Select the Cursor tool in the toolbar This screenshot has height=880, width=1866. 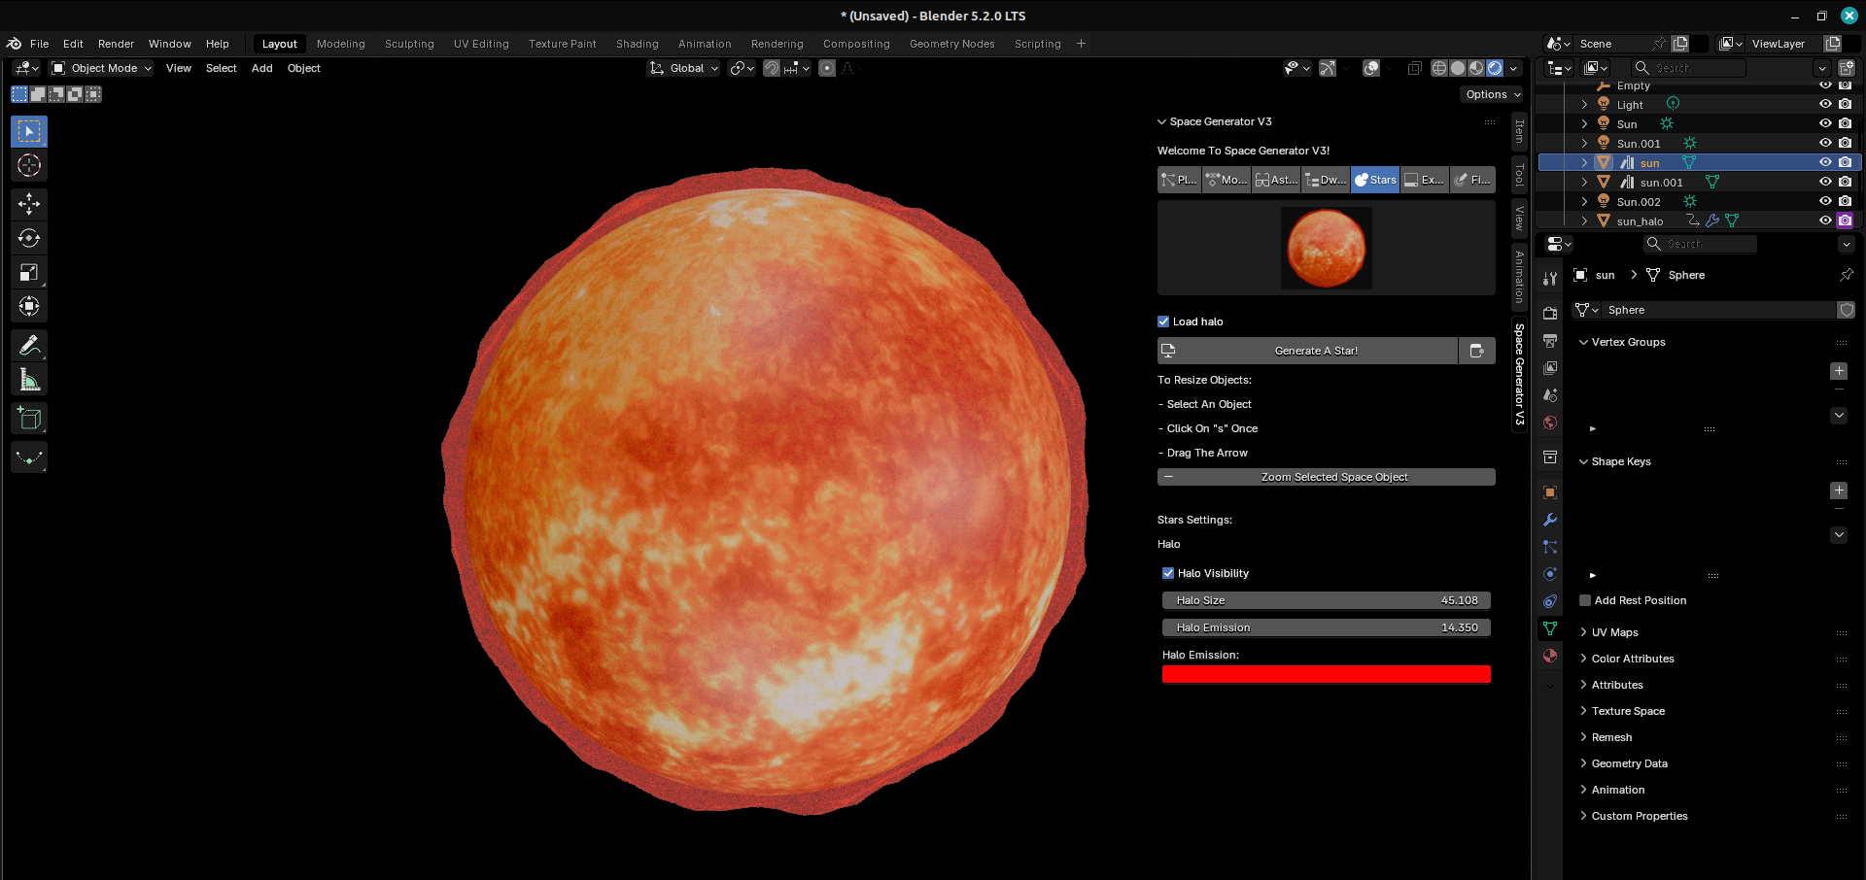coord(29,166)
